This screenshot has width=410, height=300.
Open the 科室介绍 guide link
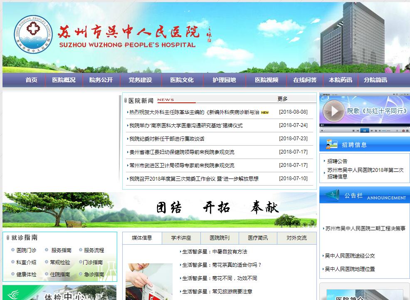pyautogui.click(x=26, y=263)
